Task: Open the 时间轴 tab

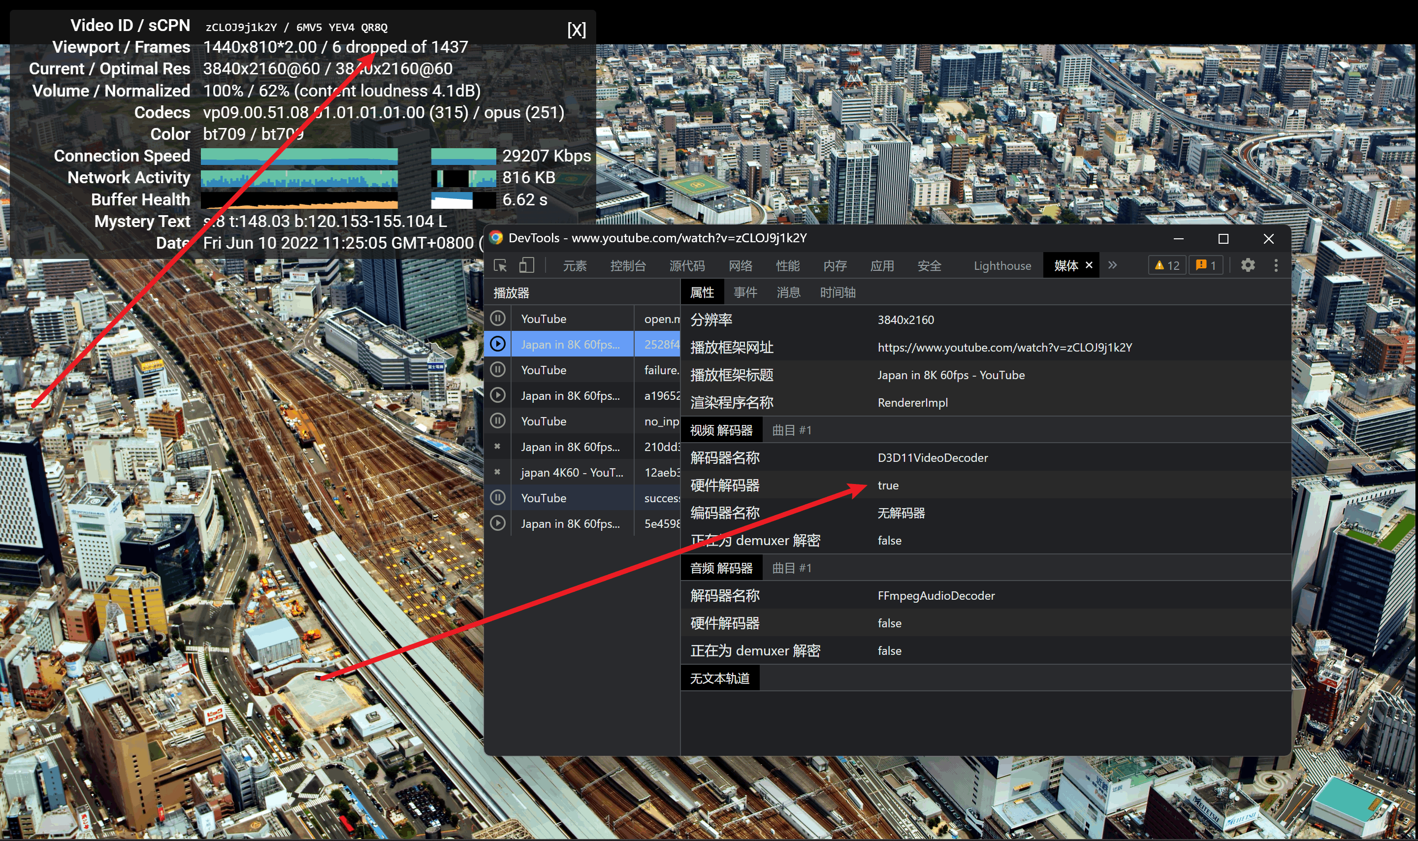Action: pyautogui.click(x=838, y=292)
